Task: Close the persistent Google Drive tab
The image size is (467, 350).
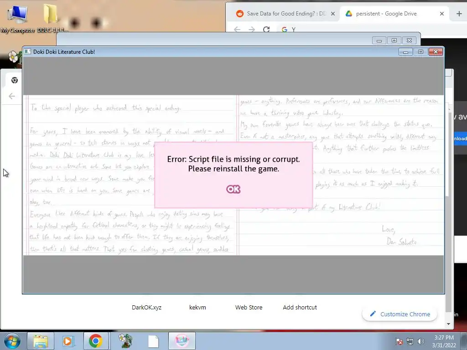Action: pos(442,14)
